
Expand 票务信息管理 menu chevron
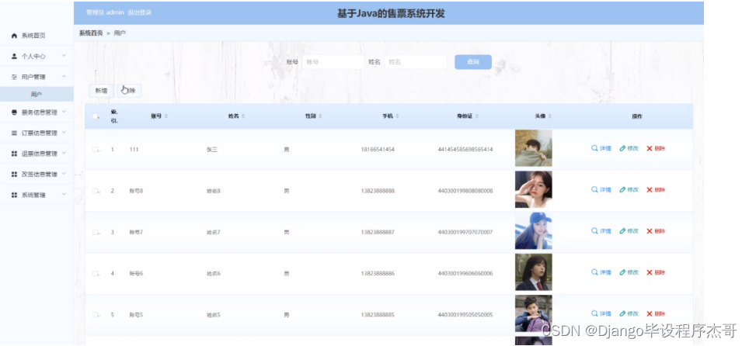click(64, 112)
